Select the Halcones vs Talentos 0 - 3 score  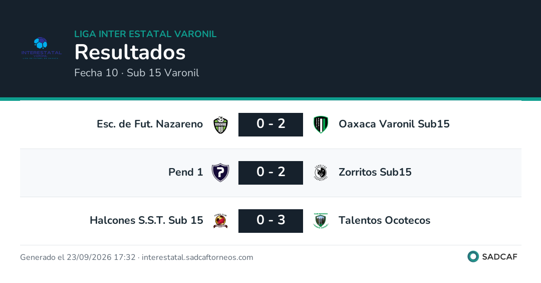coord(271,221)
